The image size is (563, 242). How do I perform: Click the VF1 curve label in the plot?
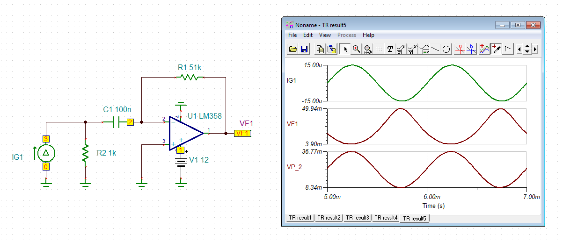pyautogui.click(x=292, y=124)
